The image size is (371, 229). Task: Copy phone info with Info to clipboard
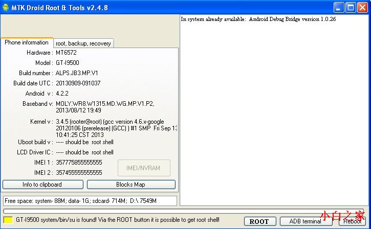point(43,185)
